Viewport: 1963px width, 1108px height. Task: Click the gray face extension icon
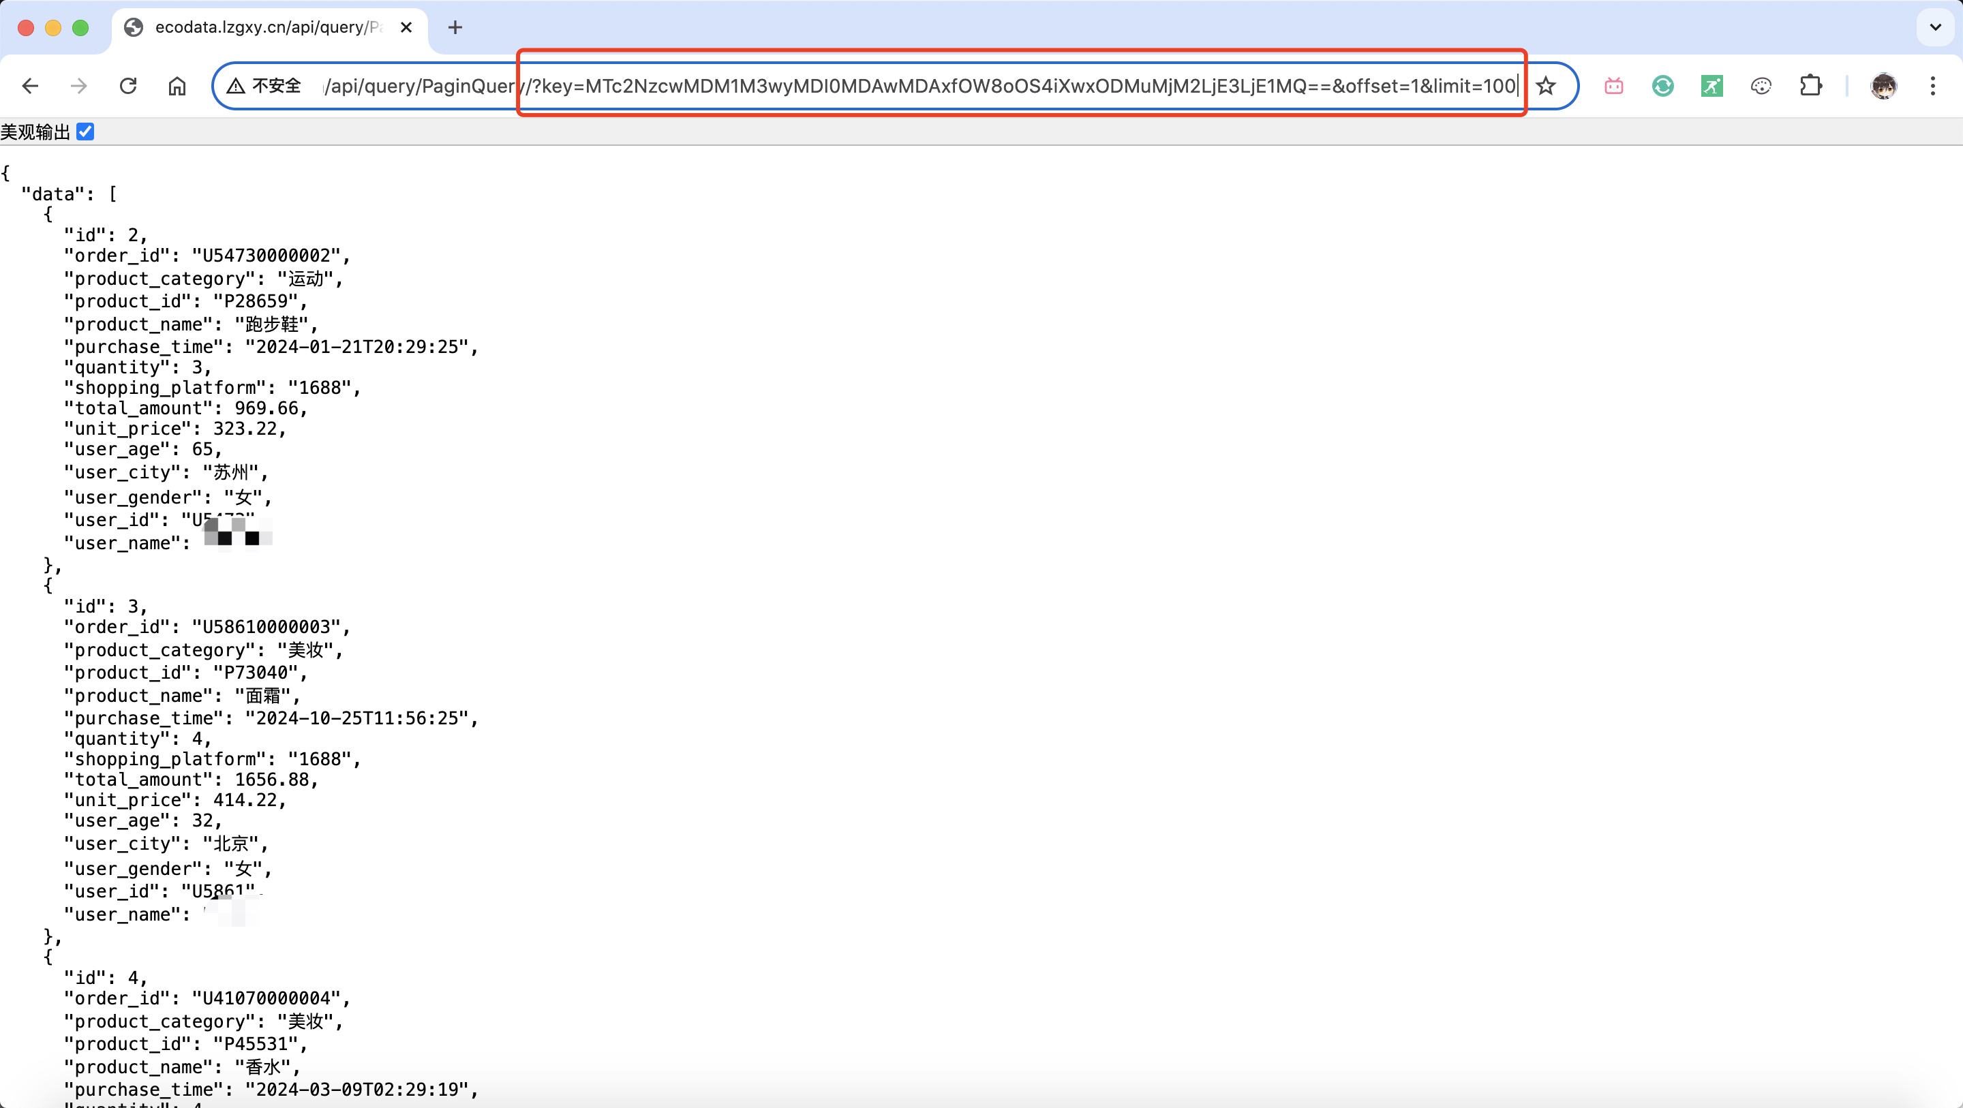(x=1761, y=86)
